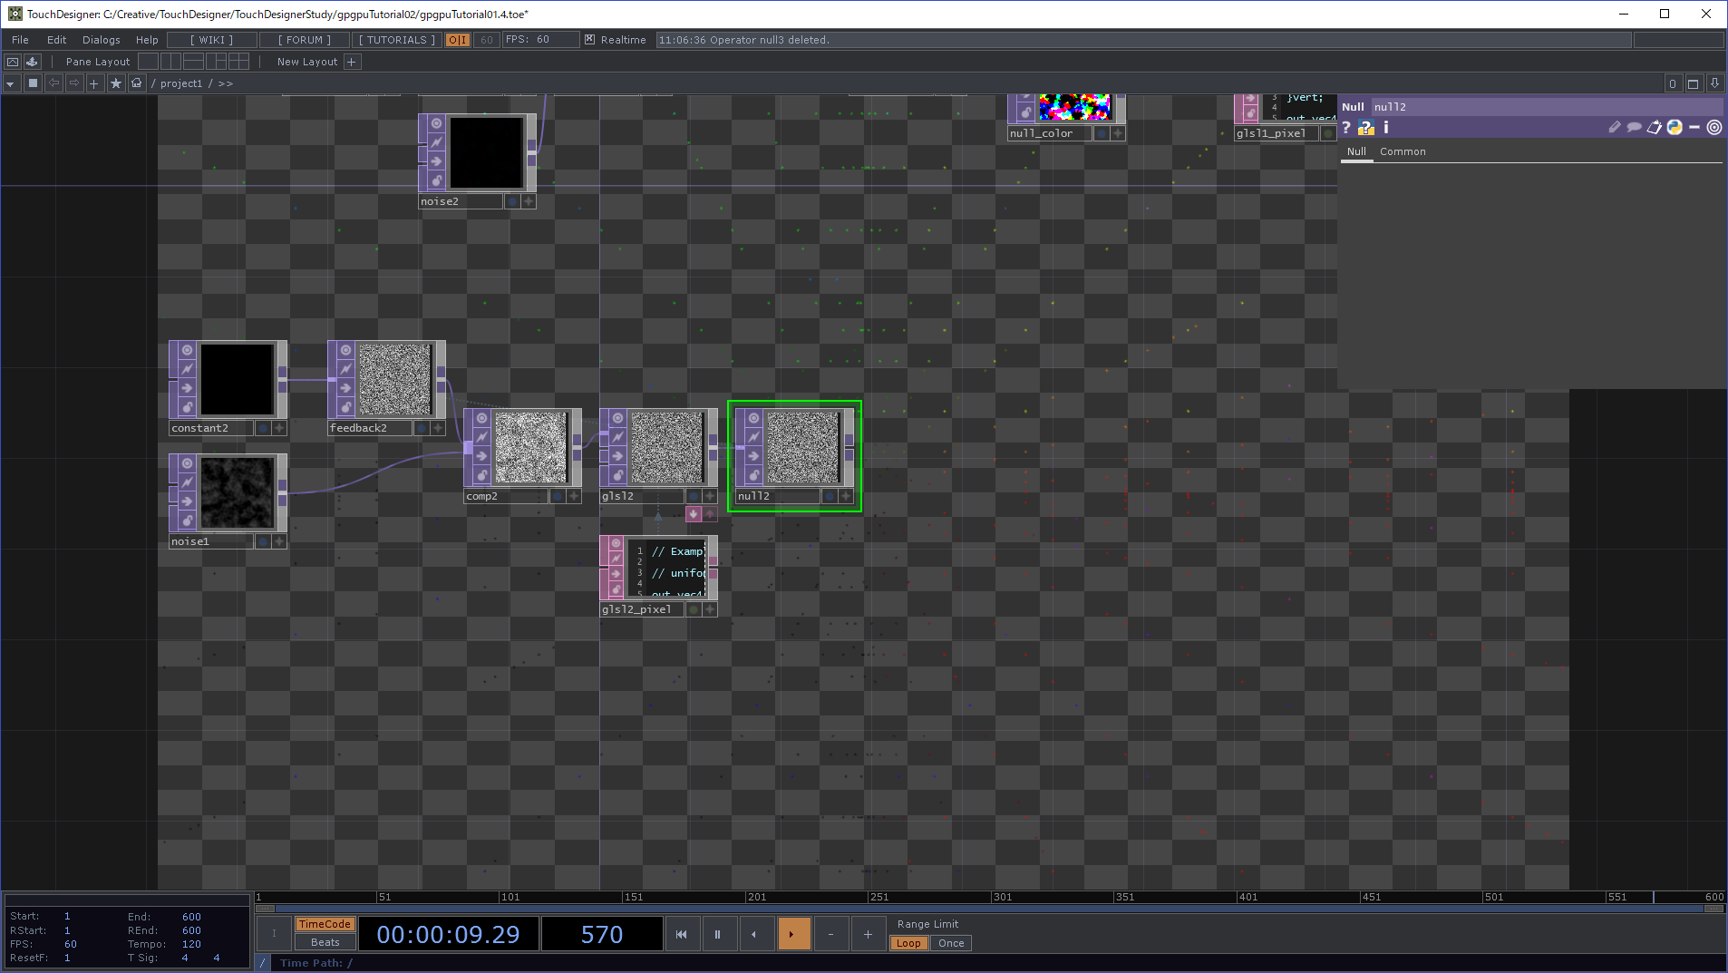Image resolution: width=1728 pixels, height=973 pixels.
Task: Enable Loop range limit
Action: (x=908, y=943)
